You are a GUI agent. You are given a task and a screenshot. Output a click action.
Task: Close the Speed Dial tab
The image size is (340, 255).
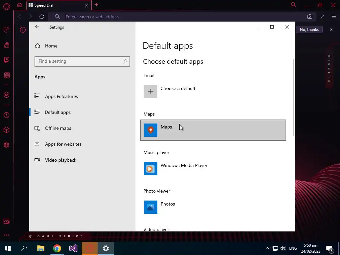coord(86,5)
